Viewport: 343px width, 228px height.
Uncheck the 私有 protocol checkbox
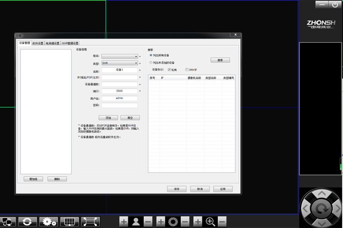point(169,70)
